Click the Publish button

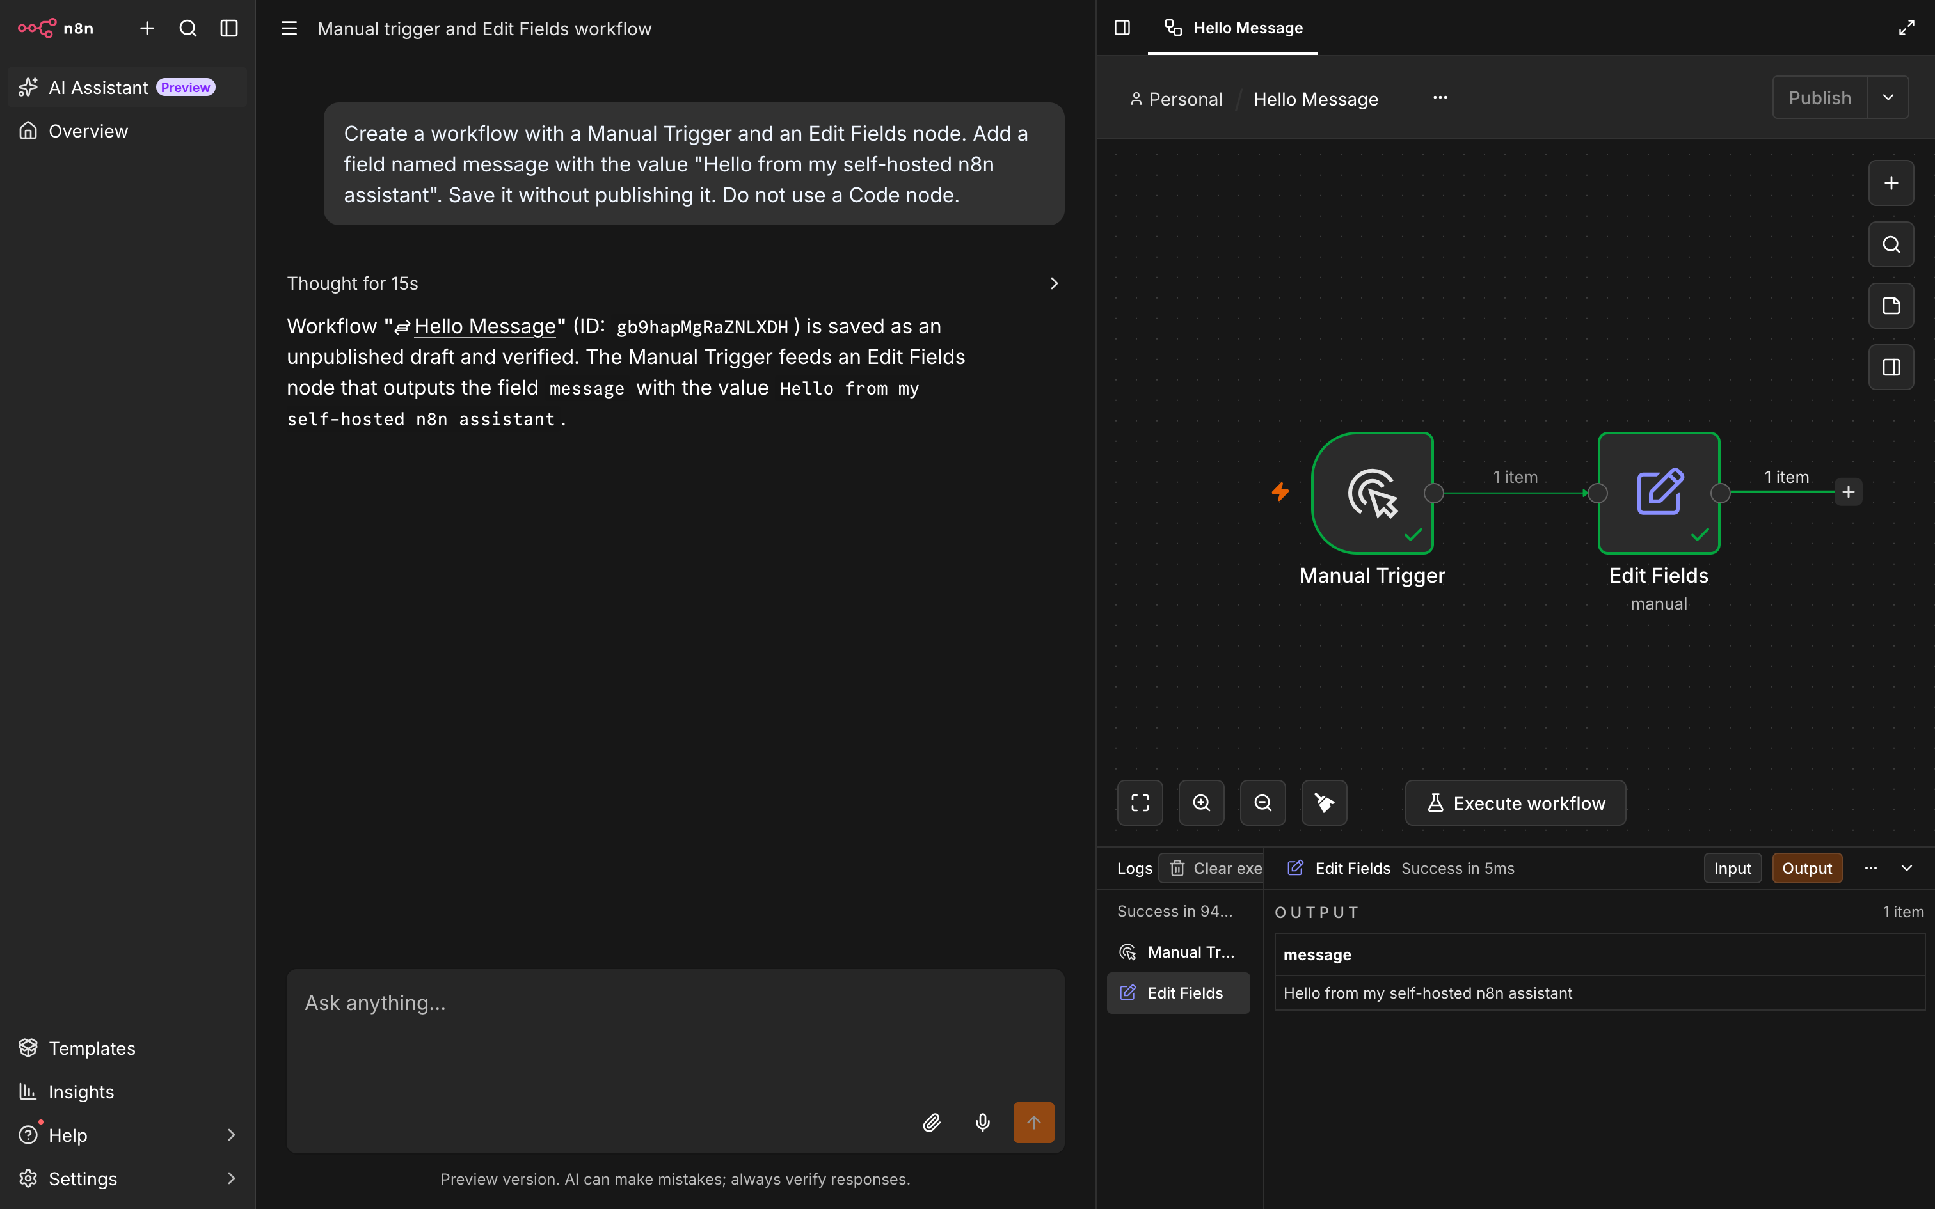(1820, 97)
